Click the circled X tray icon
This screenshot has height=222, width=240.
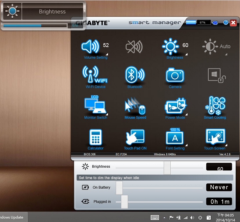click(x=200, y=218)
